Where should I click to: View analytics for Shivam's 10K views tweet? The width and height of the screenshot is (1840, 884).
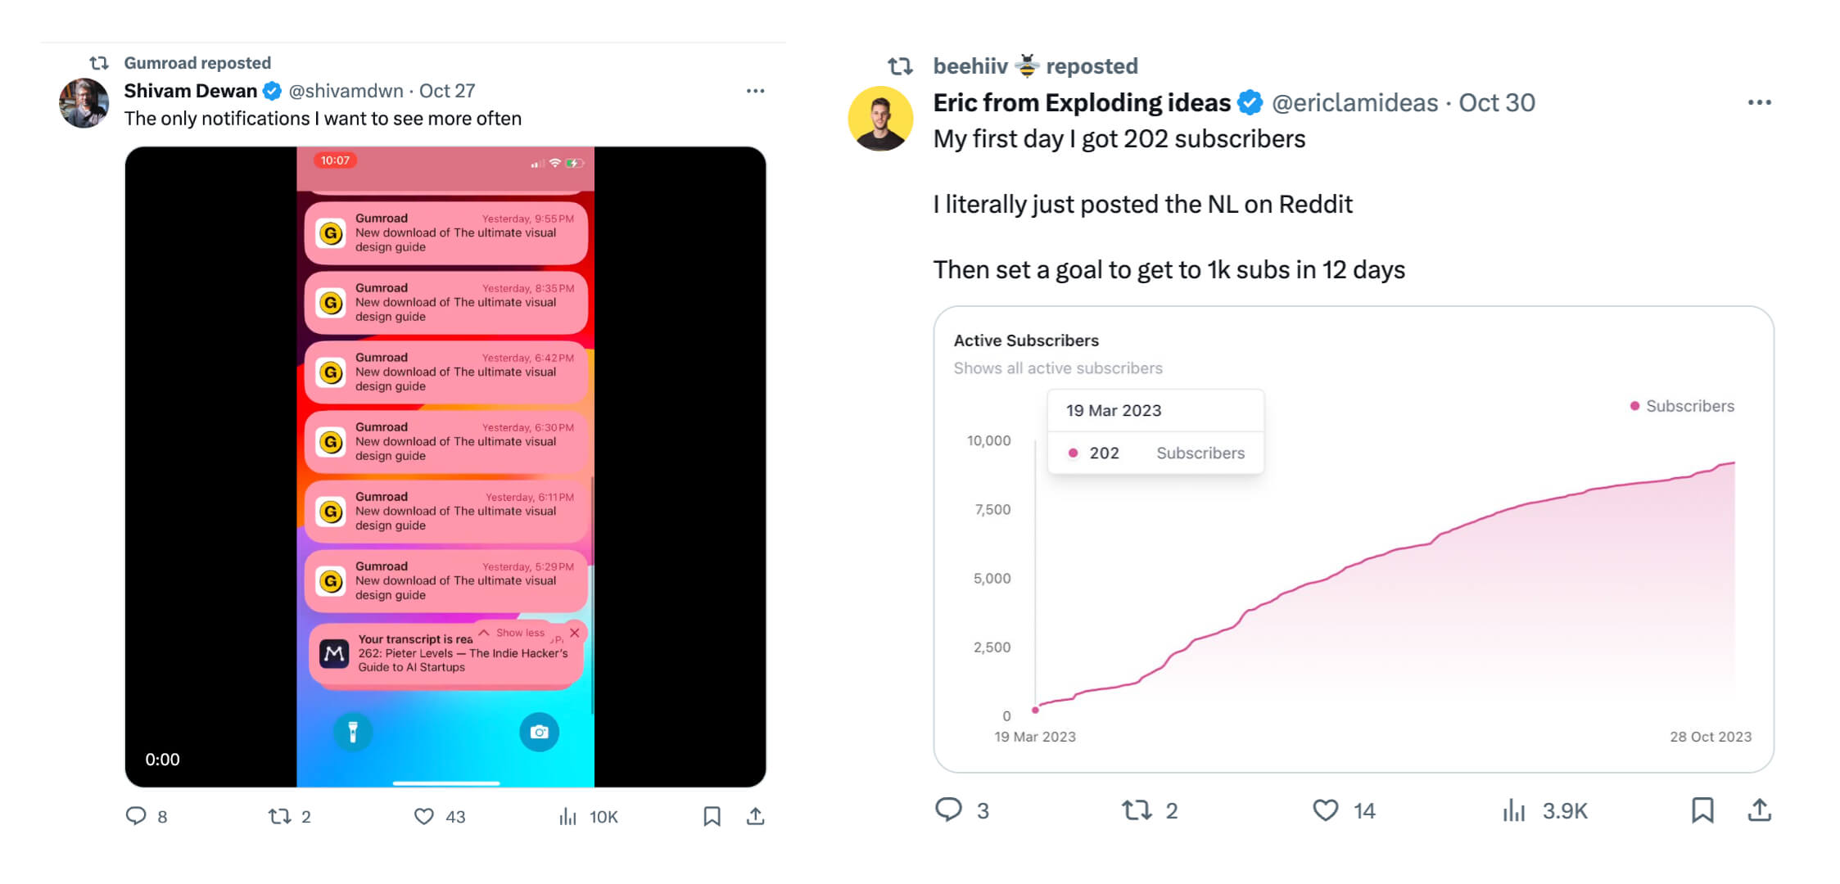(x=568, y=816)
